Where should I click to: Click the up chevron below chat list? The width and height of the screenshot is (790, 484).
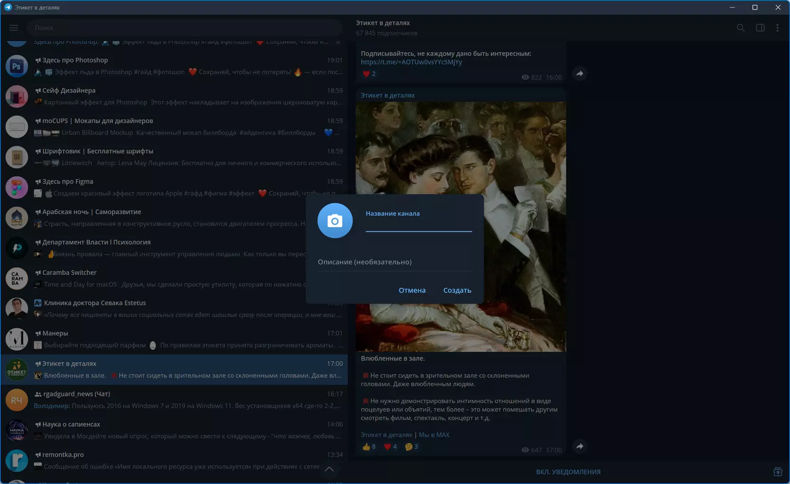[x=329, y=469]
